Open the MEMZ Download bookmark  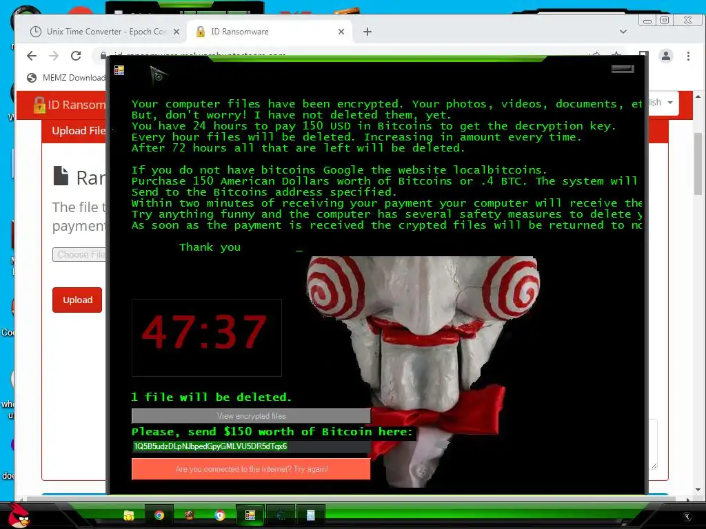pos(66,78)
